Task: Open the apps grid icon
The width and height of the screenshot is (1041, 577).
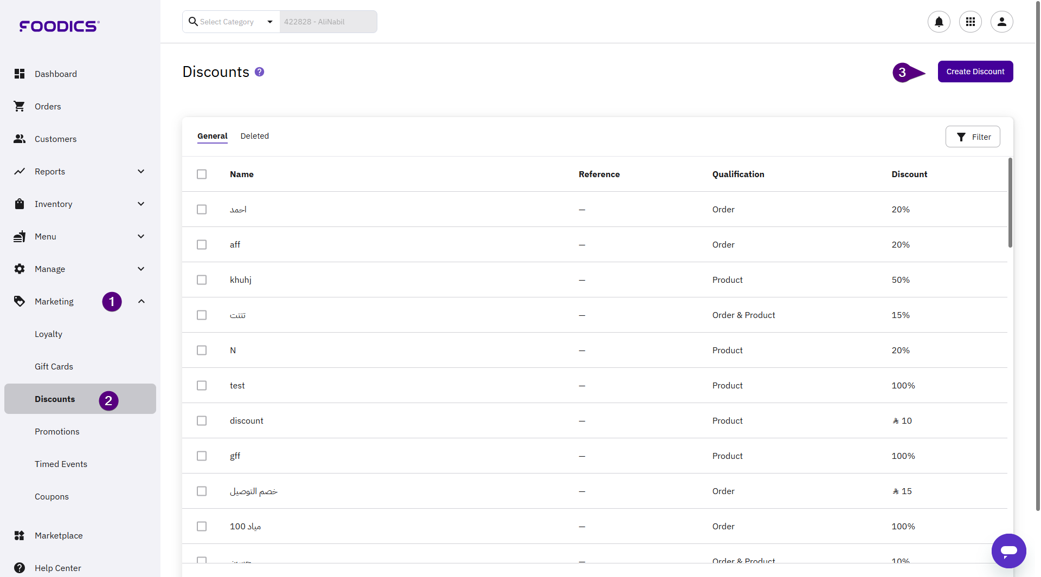Action: point(970,22)
